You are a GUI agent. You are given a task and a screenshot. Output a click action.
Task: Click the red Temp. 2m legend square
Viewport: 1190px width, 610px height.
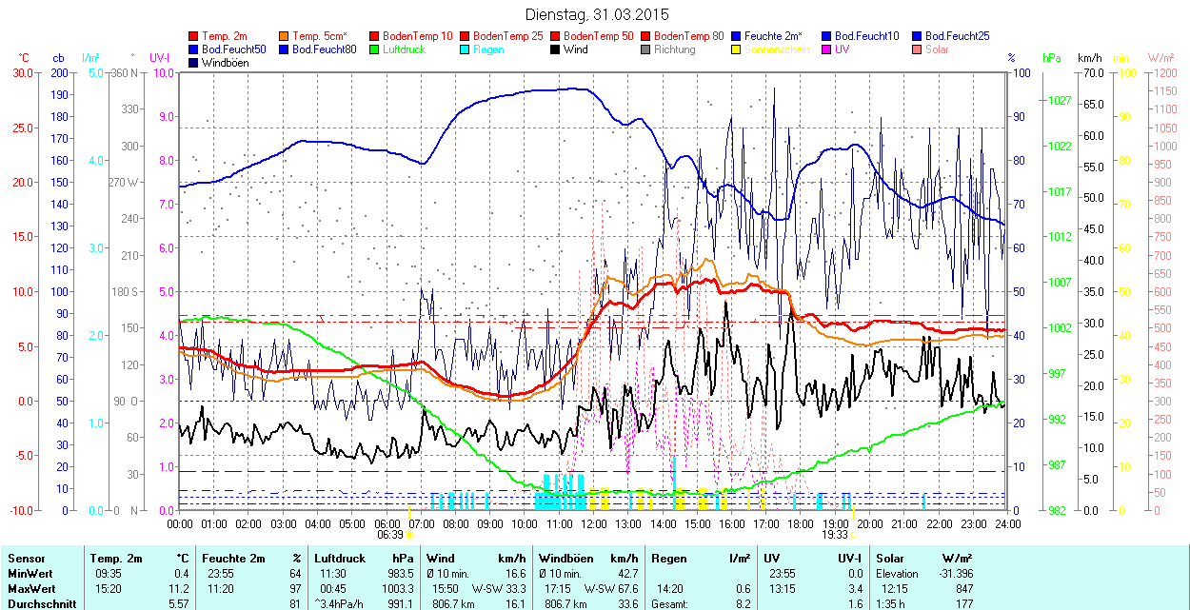[x=194, y=36]
